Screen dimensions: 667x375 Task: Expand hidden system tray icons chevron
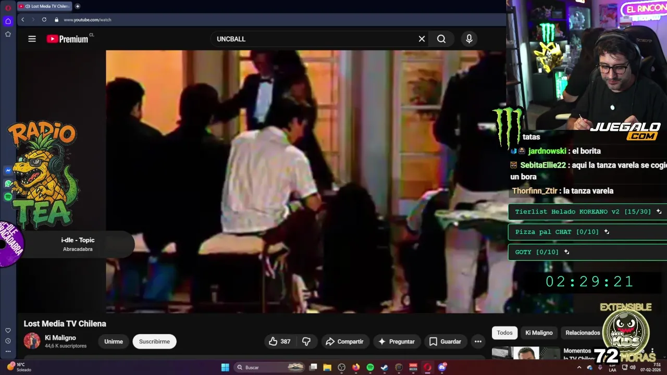pos(579,367)
